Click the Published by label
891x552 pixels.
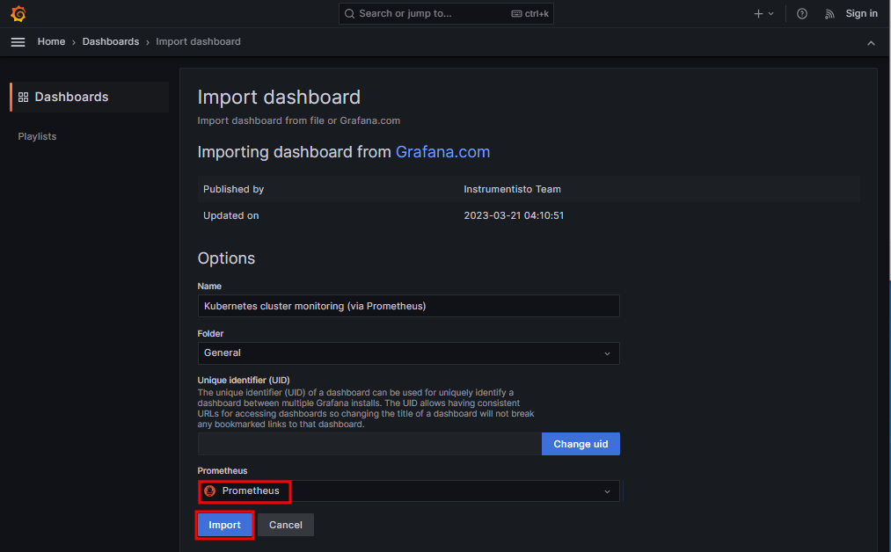point(234,189)
